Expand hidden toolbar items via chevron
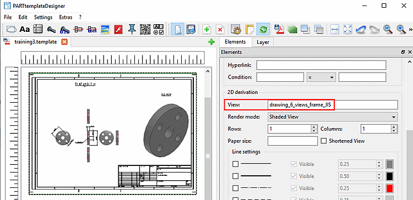 point(410,29)
